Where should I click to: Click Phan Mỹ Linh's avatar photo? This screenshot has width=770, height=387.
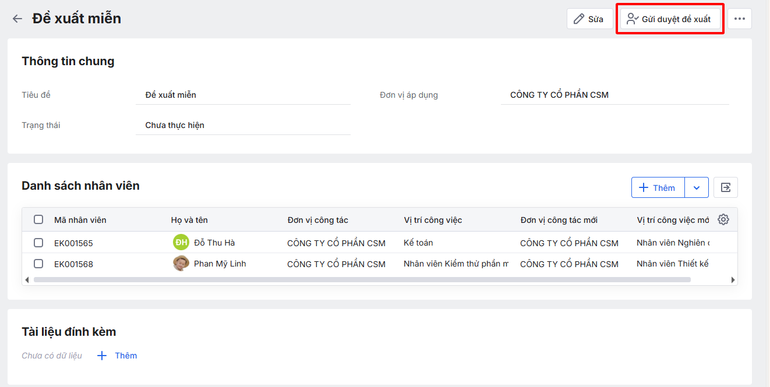[181, 264]
